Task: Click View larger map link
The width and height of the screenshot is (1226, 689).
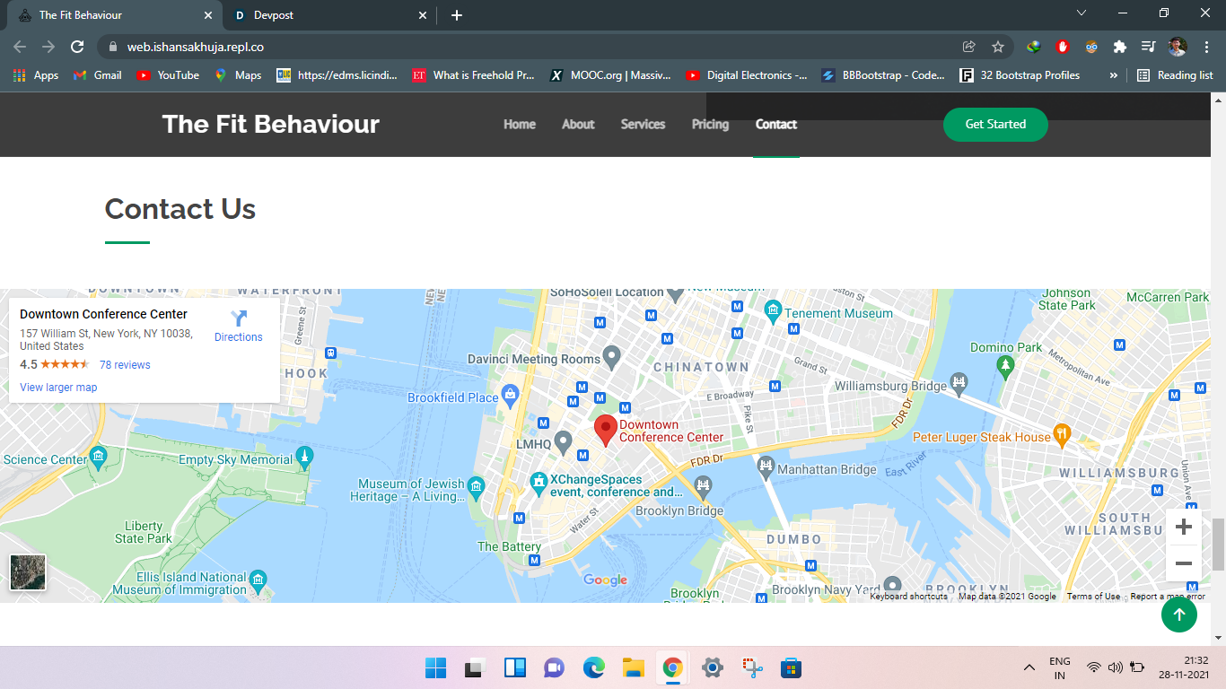Action: tap(58, 388)
